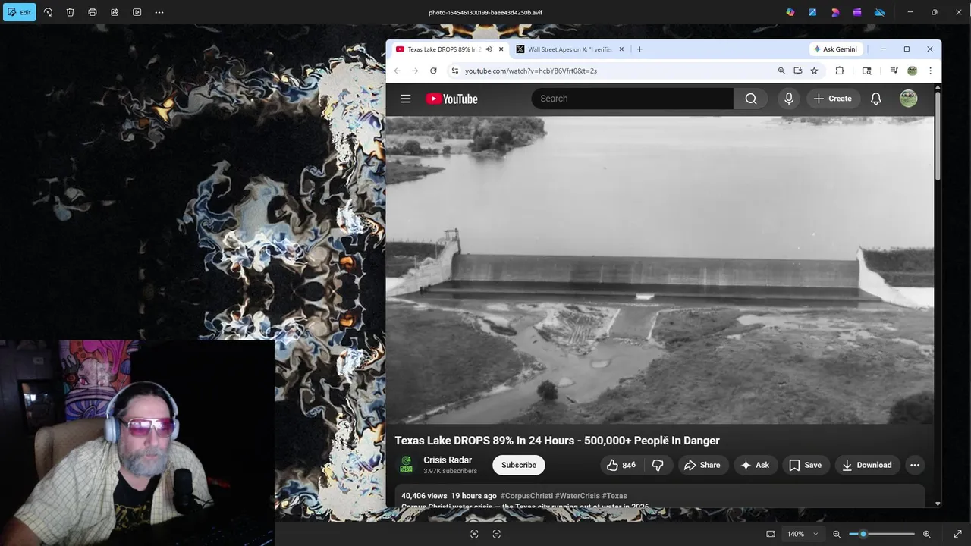This screenshot has width=971, height=546.
Task: Switch to the Wall Street Apes X tab
Action: (570, 49)
